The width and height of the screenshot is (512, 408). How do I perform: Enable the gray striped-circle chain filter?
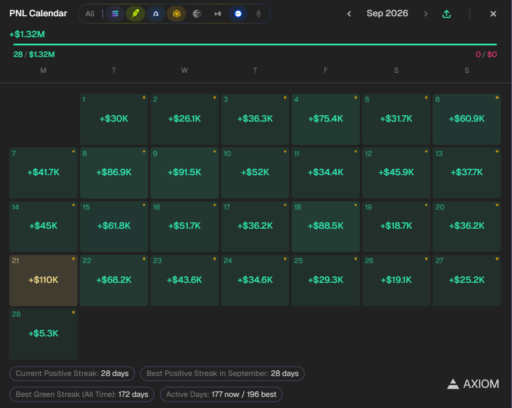coord(197,14)
